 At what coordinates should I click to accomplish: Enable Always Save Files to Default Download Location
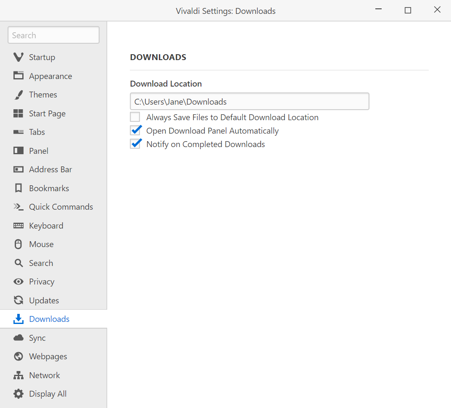pos(135,117)
